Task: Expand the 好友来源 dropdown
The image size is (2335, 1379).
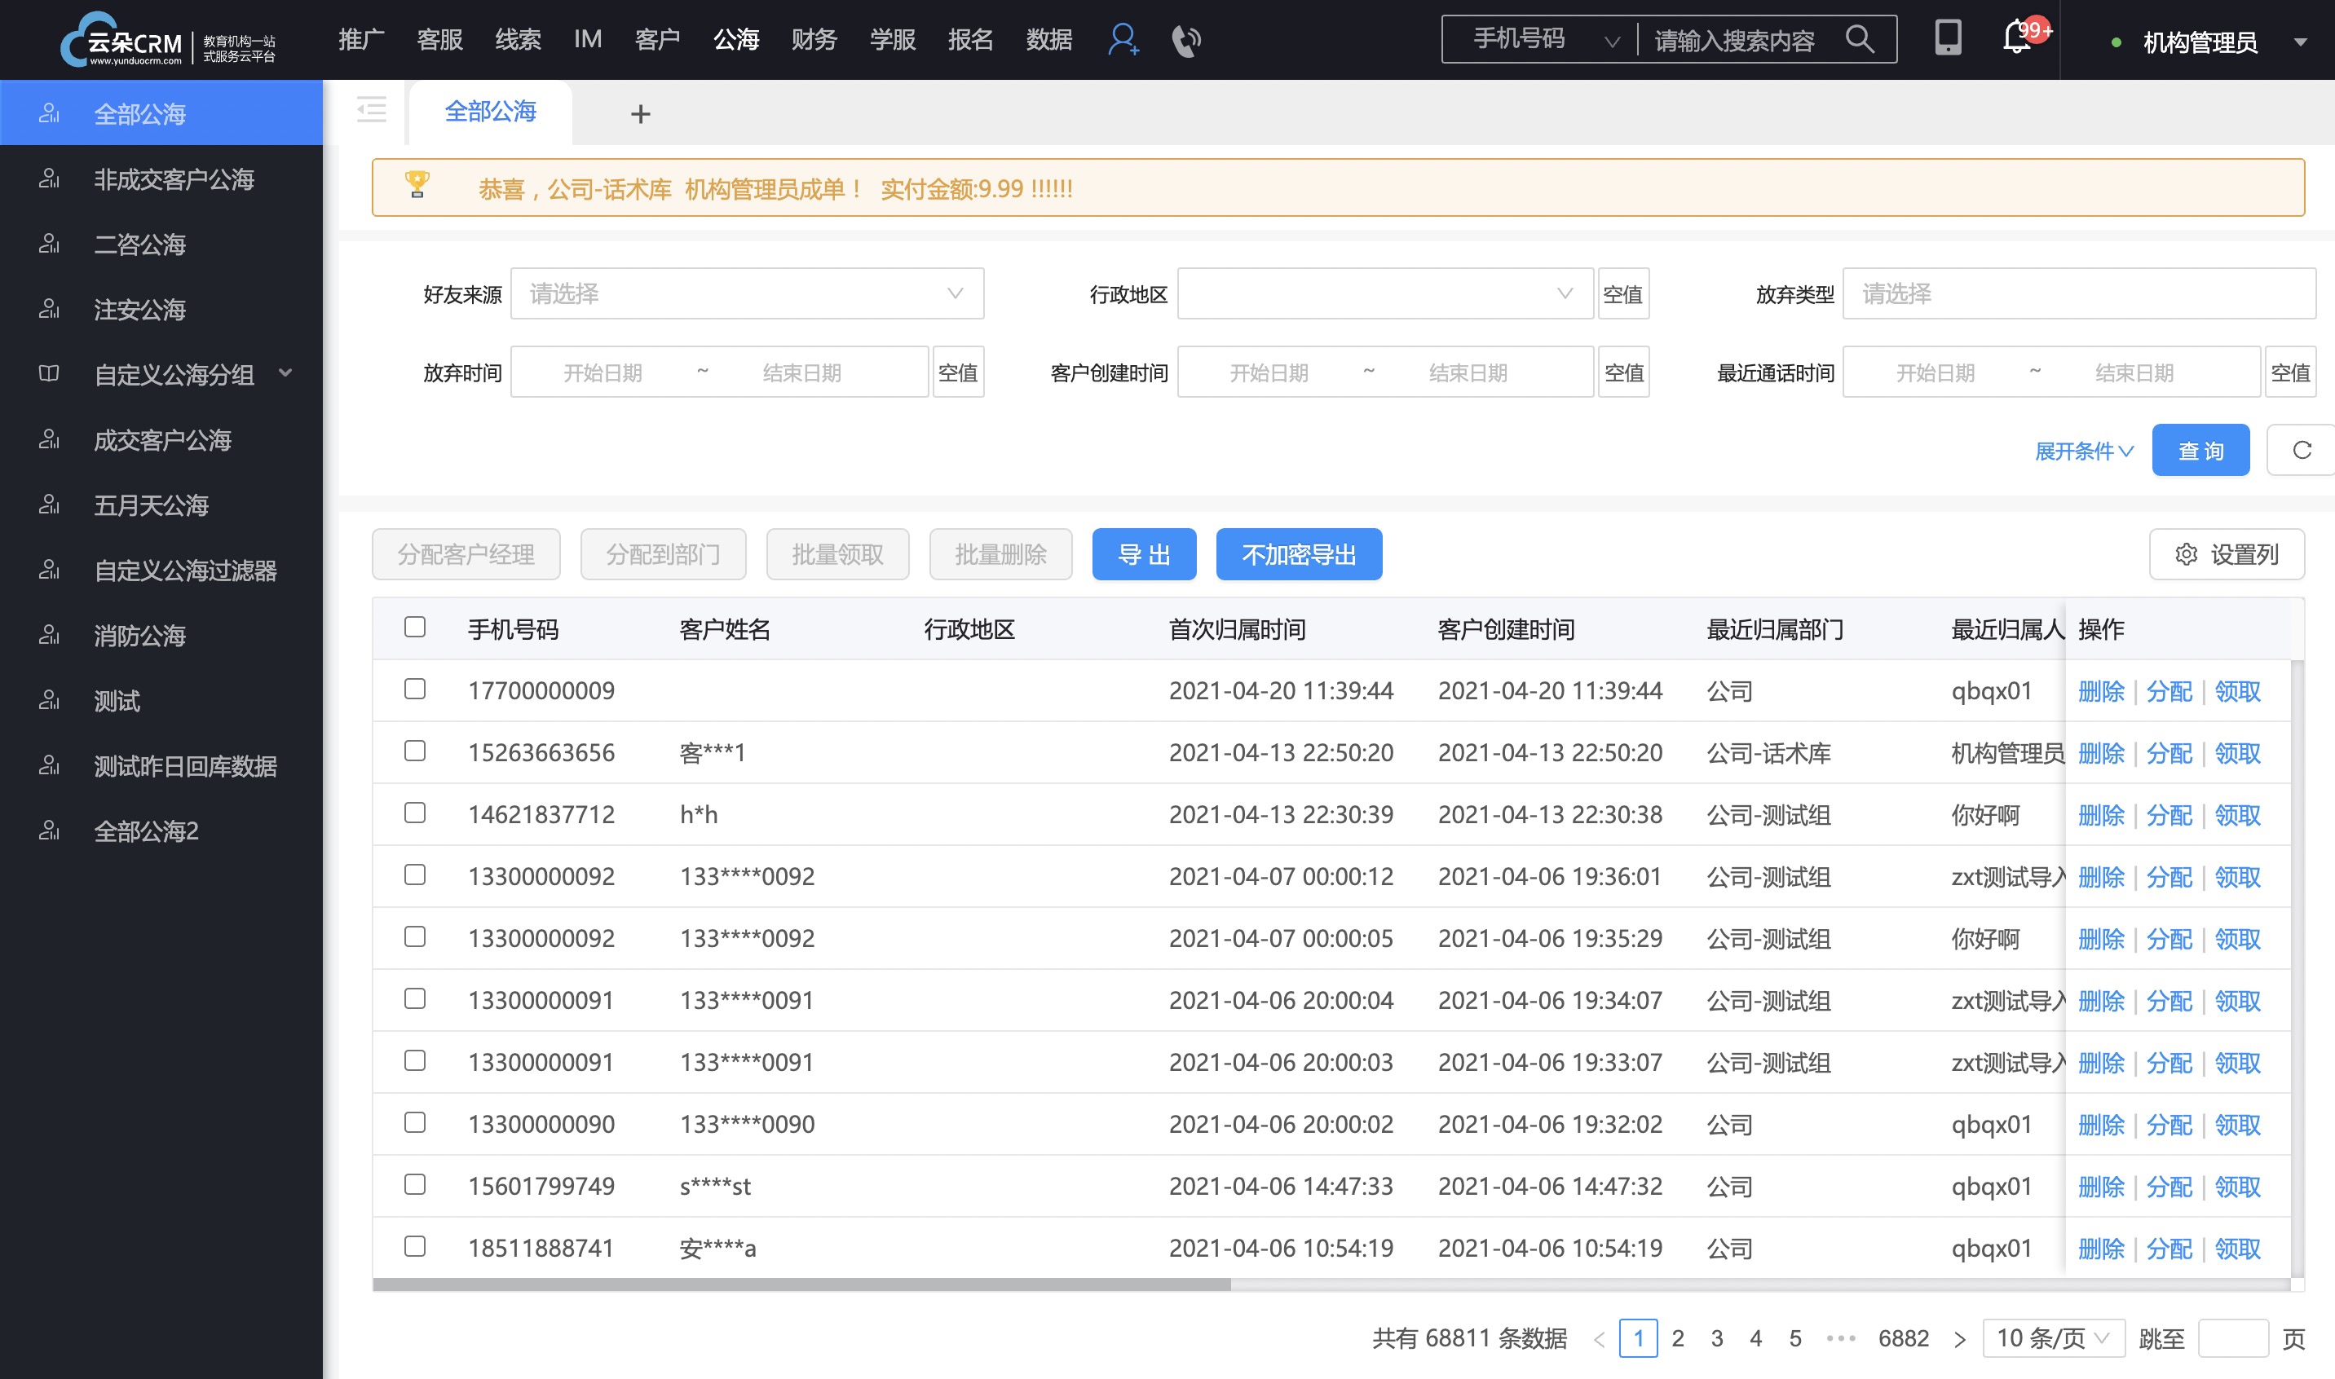Action: [742, 296]
